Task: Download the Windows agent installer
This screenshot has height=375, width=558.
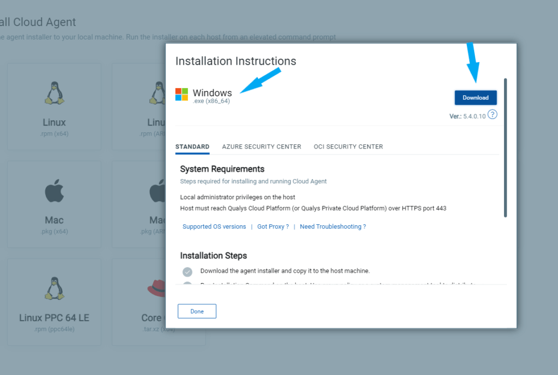Action: (475, 98)
